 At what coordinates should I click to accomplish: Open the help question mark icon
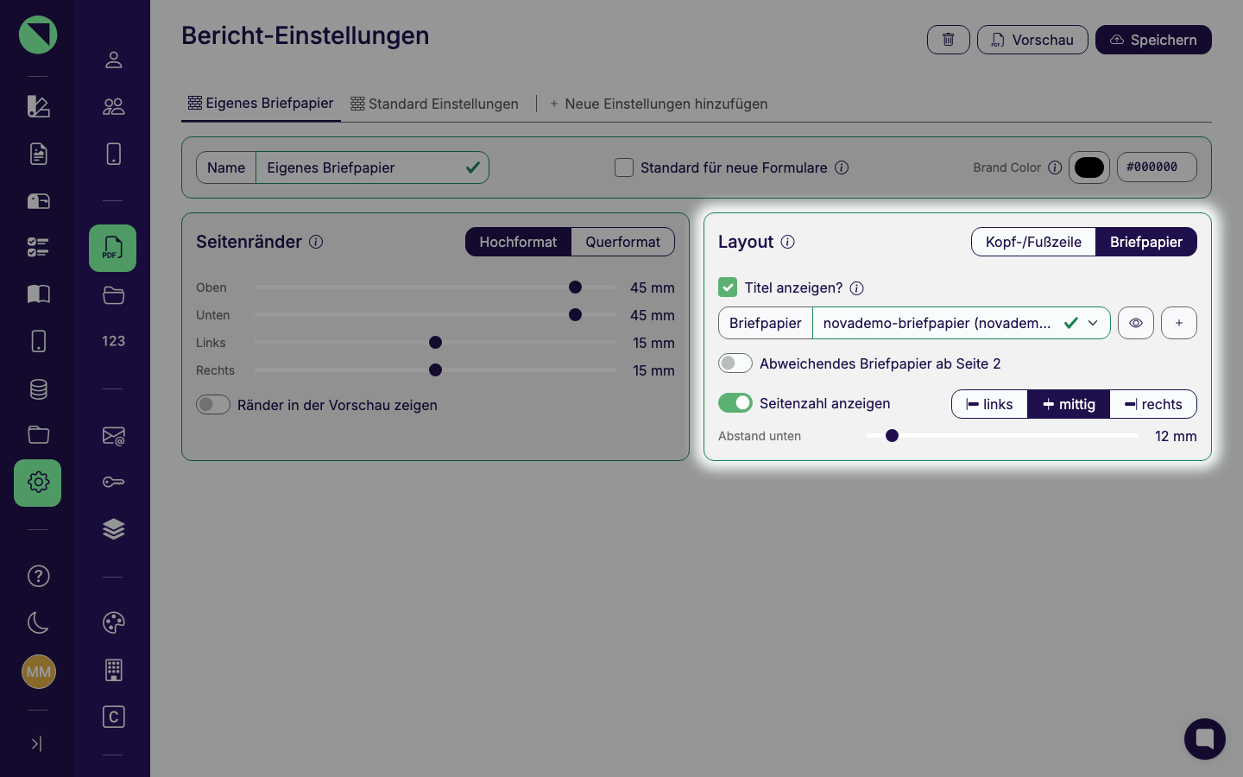(x=38, y=576)
